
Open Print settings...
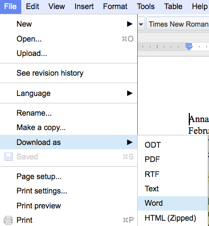coord(69,191)
